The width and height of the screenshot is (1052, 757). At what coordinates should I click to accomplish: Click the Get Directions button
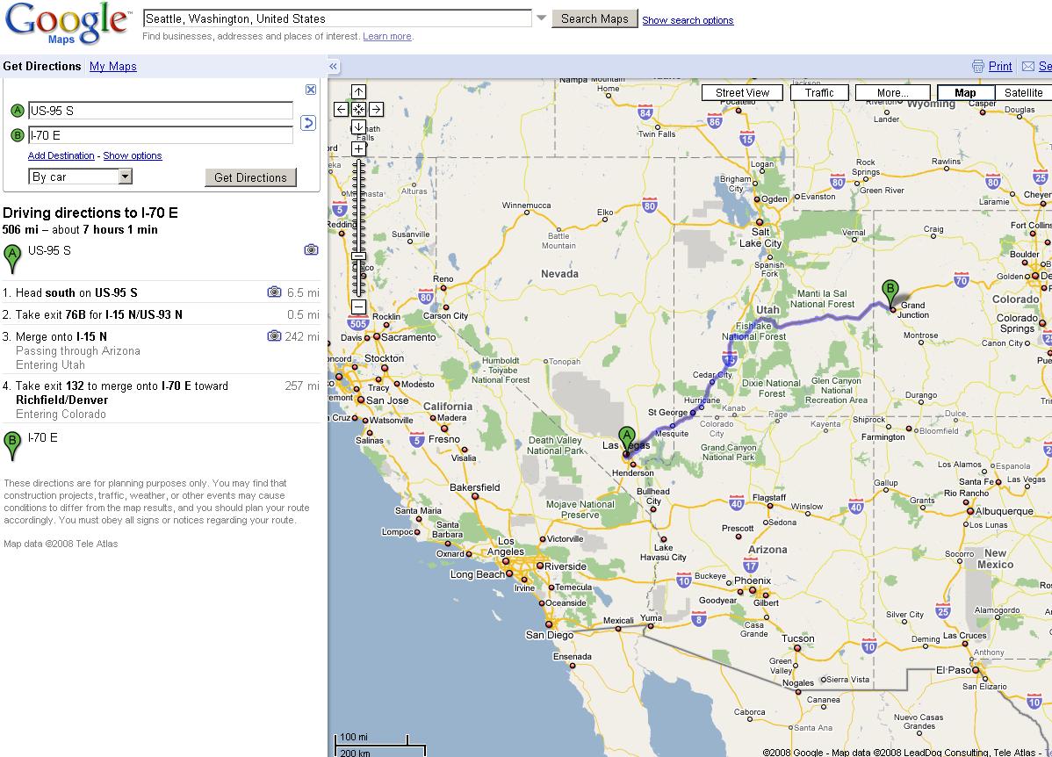pos(250,177)
